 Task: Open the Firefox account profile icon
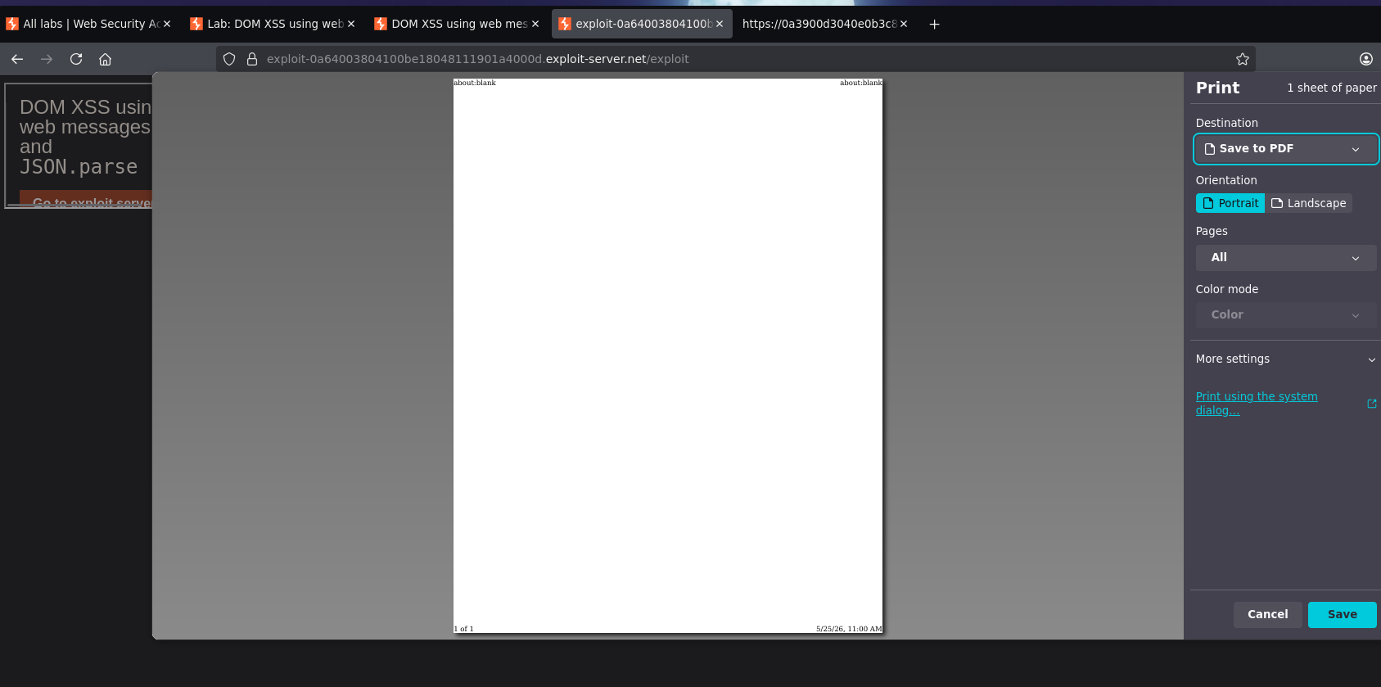pos(1366,59)
